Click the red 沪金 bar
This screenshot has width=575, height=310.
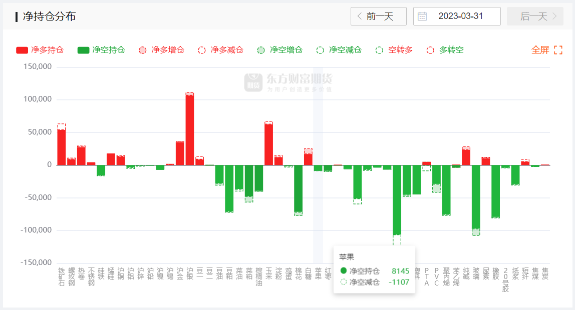click(180, 153)
